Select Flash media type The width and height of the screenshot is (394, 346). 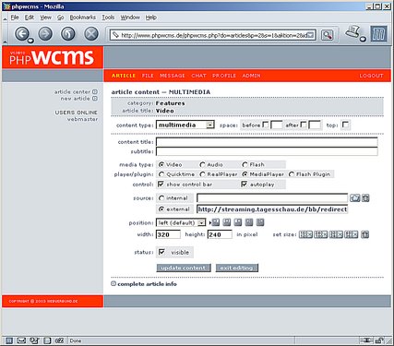coord(245,164)
